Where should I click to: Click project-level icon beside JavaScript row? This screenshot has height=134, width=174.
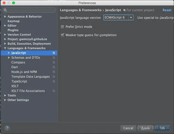pyautogui.click(x=54, y=53)
